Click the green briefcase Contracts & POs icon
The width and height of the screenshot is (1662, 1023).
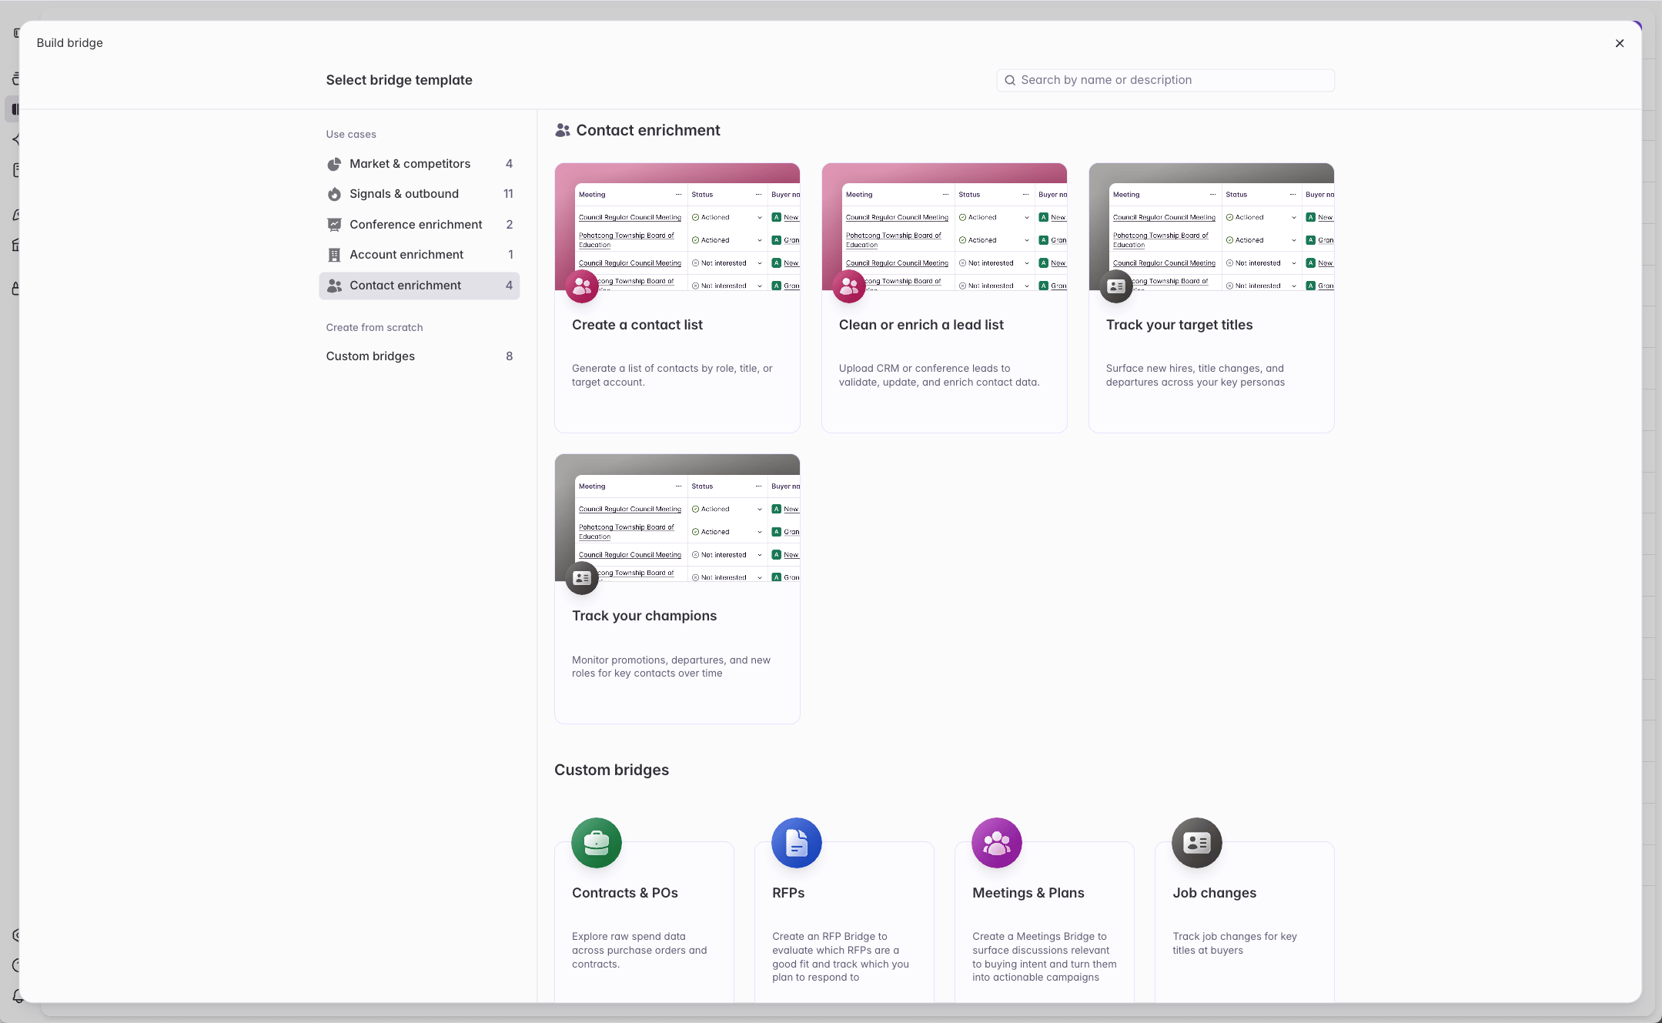pos(597,843)
